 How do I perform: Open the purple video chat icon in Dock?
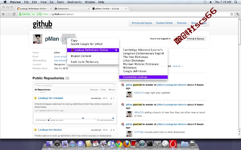point(80,144)
